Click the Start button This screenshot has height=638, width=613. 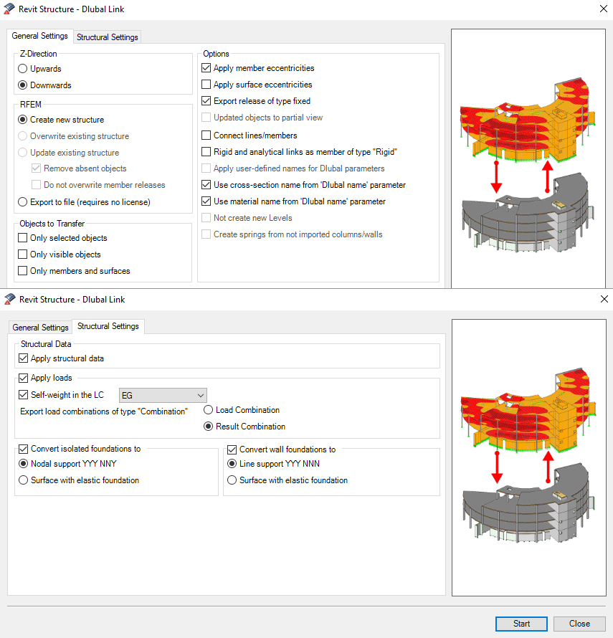click(521, 624)
